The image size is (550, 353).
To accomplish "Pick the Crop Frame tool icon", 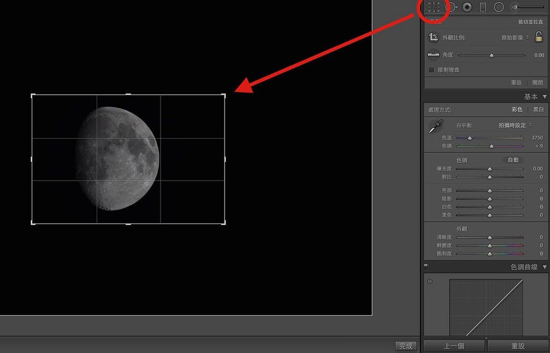I will [x=433, y=38].
